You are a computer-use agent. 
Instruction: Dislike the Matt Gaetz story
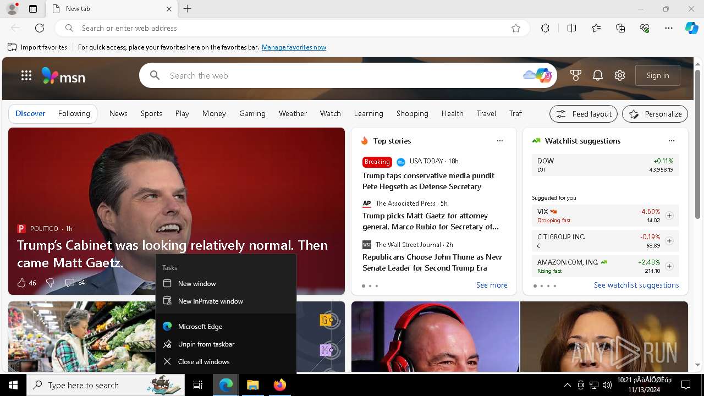50,283
